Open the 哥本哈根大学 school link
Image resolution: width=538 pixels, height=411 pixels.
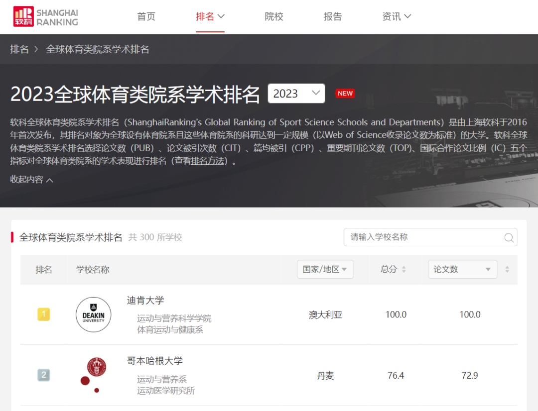pyautogui.click(x=155, y=361)
